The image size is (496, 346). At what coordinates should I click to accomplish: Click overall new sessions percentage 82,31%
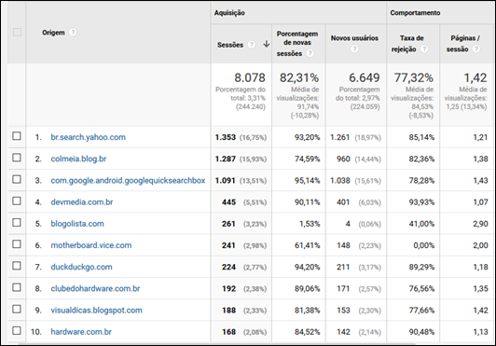coord(299,77)
